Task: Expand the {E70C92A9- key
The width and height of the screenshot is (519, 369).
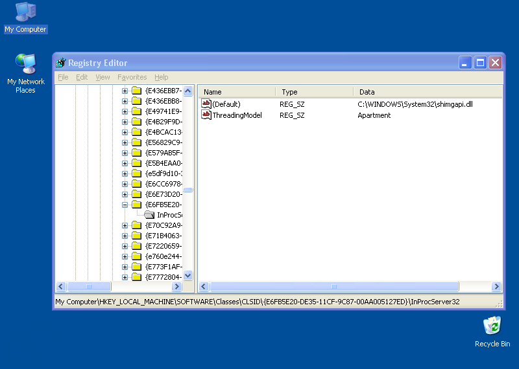Action: tap(125, 226)
